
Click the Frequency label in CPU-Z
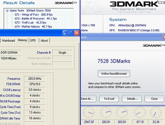point(14,79)
